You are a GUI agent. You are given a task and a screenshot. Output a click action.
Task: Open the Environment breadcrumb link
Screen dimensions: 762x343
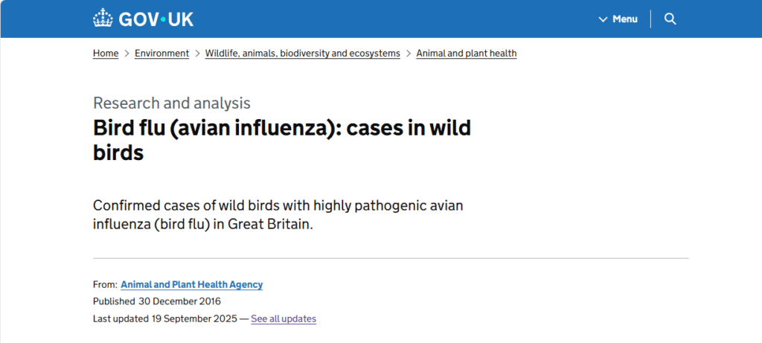(161, 54)
